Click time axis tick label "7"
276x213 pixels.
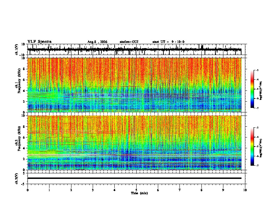pyautogui.click(x=180, y=190)
